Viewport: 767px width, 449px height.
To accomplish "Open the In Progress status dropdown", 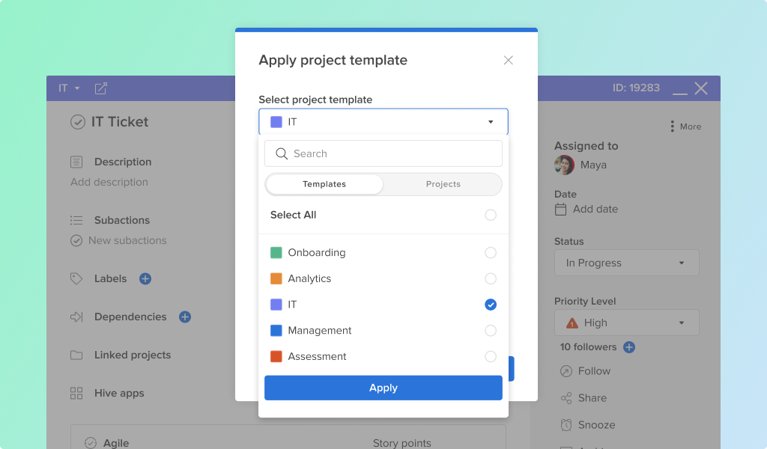I will point(627,263).
